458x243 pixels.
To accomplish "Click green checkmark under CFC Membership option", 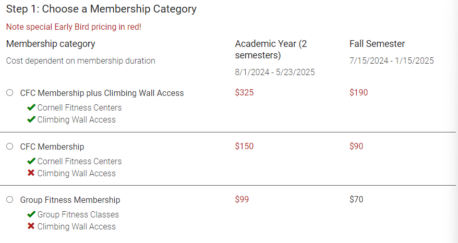I will [x=31, y=161].
